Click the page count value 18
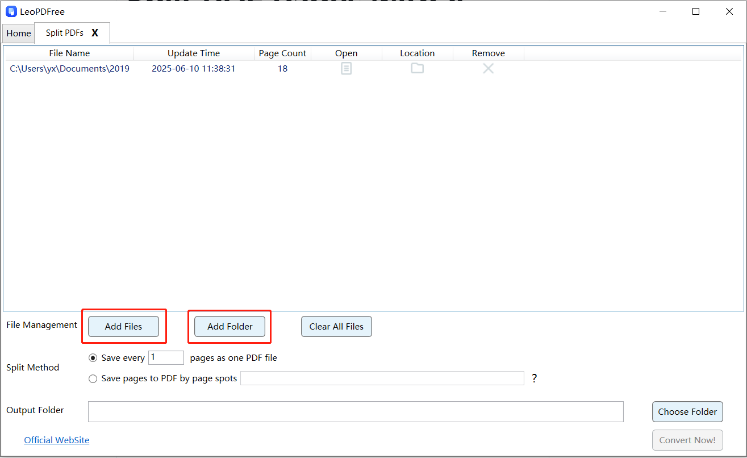 [x=282, y=69]
